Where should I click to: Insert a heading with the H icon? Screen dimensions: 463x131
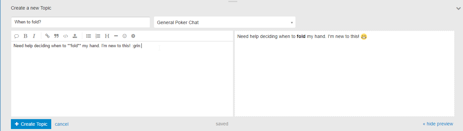[107, 36]
